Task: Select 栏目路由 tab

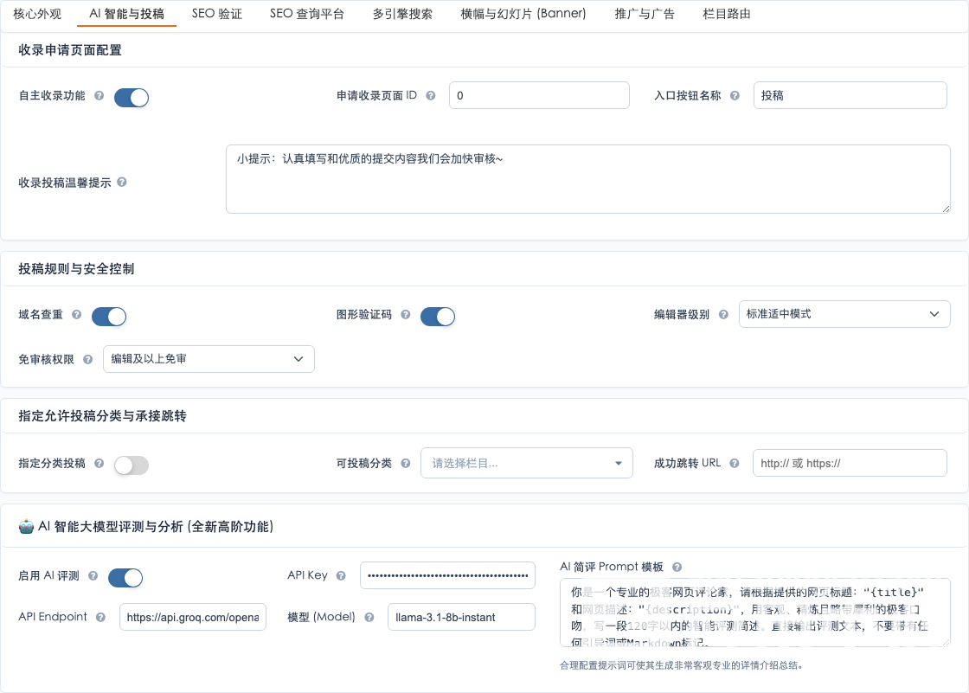Action: (x=727, y=14)
